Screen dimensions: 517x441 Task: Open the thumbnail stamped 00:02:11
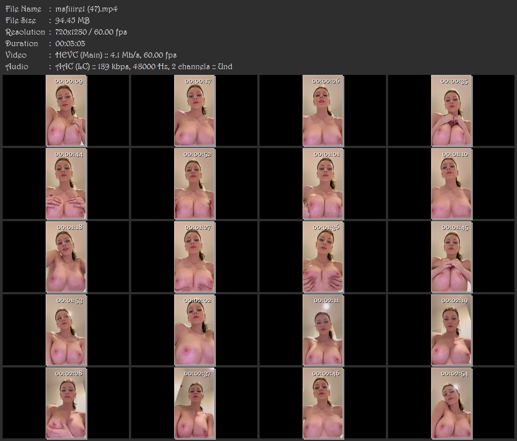[x=323, y=330]
